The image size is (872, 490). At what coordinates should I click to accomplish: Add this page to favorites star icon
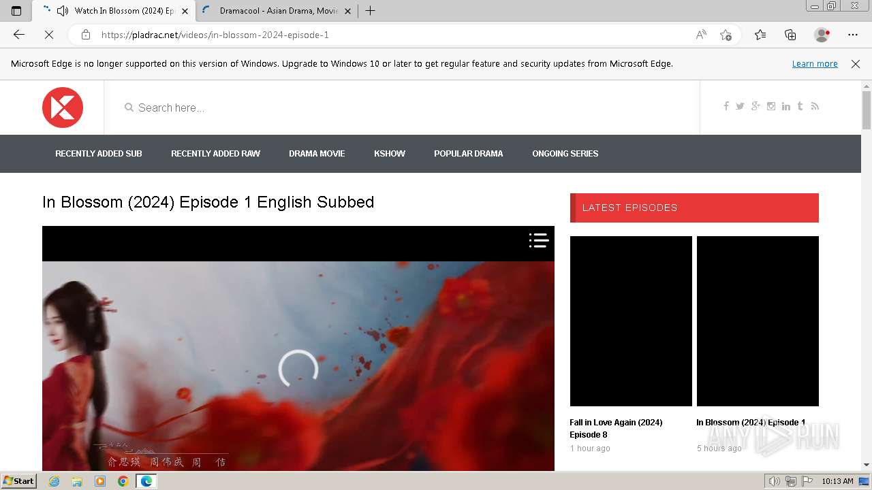pyautogui.click(x=726, y=35)
